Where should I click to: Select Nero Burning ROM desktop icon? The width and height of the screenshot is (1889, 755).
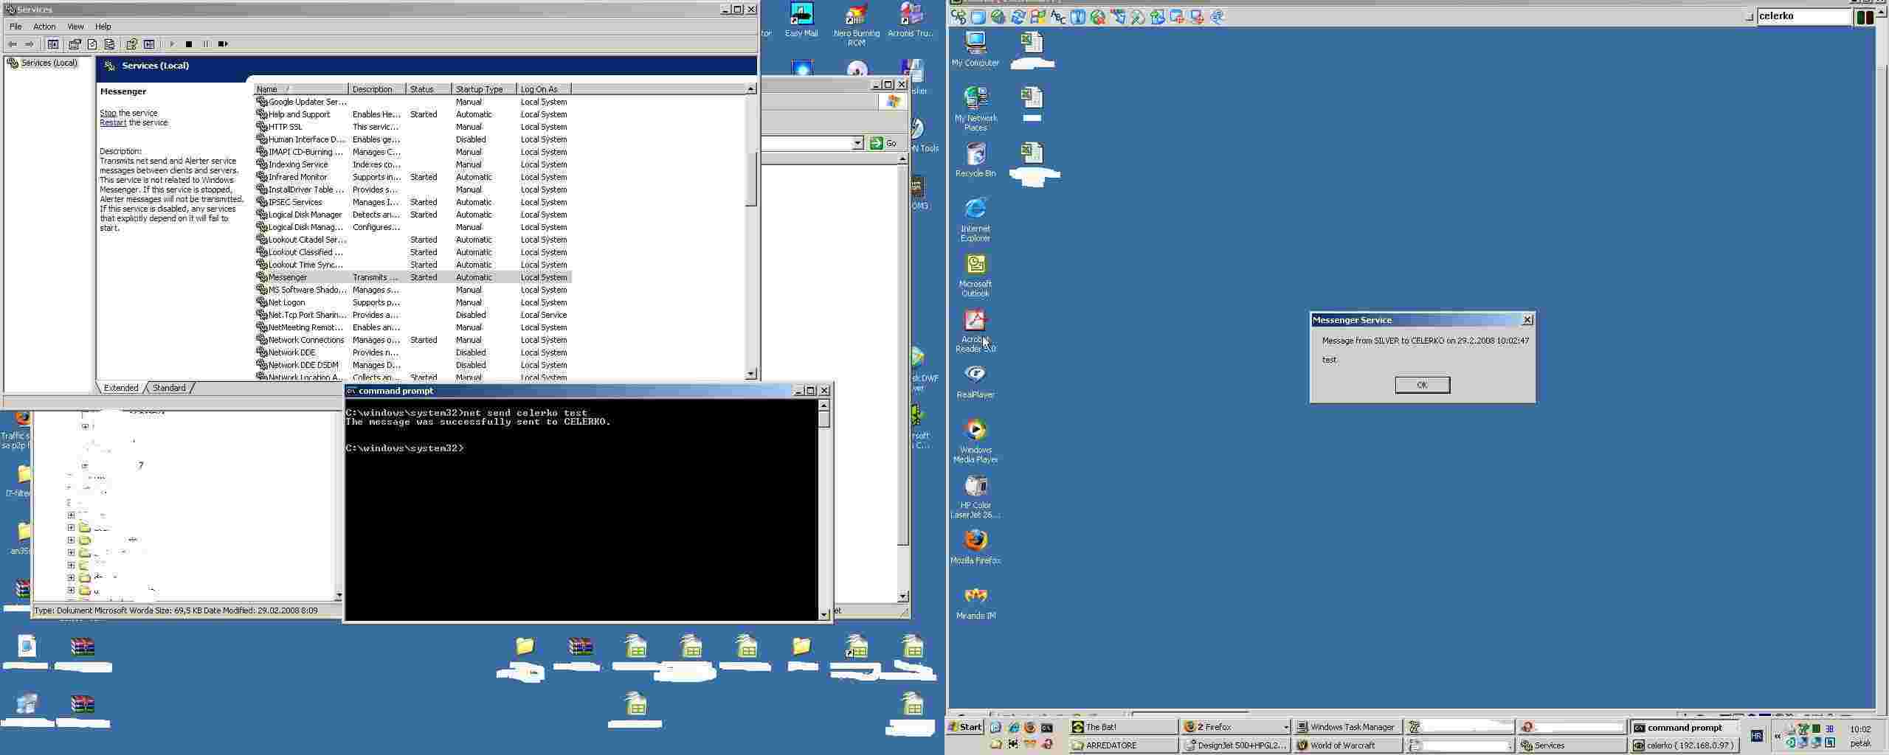(857, 24)
